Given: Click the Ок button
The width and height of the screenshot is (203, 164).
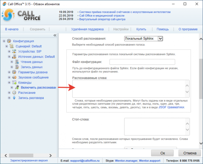Looking at the screenshot, I should click(x=162, y=153).
